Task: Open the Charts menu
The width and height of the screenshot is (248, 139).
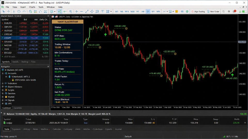Action: coord(32,7)
